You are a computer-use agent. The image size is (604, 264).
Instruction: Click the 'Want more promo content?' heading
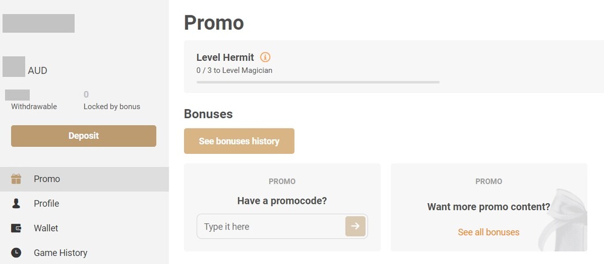[488, 207]
